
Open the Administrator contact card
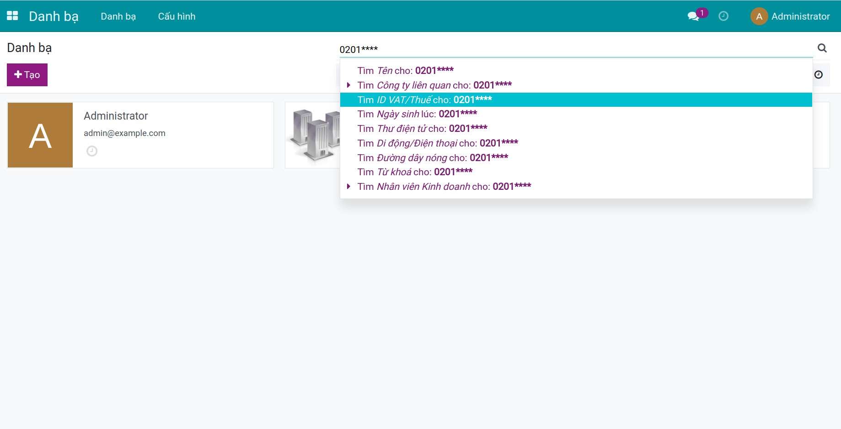pyautogui.click(x=174, y=135)
